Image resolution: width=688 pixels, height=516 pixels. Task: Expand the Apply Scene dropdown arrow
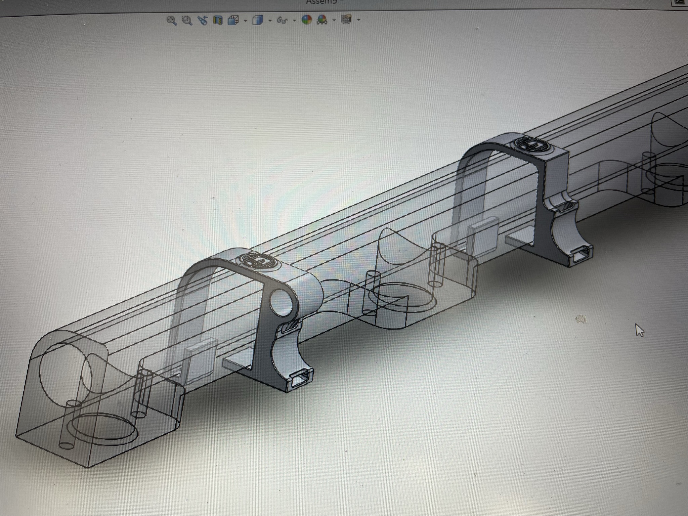334,20
